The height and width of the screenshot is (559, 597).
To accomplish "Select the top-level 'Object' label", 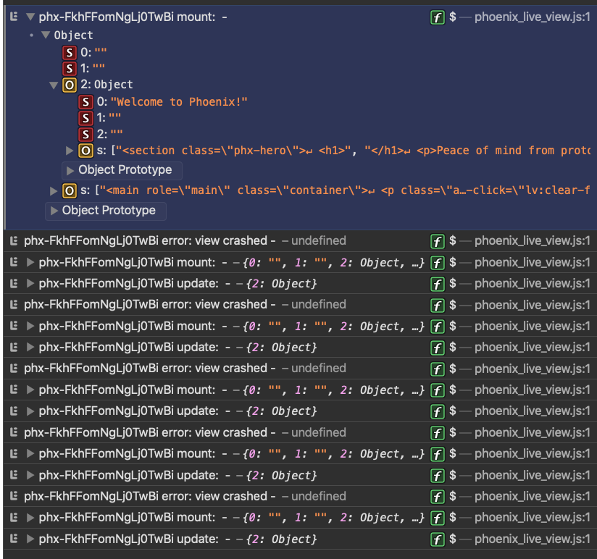I will tap(73, 35).
